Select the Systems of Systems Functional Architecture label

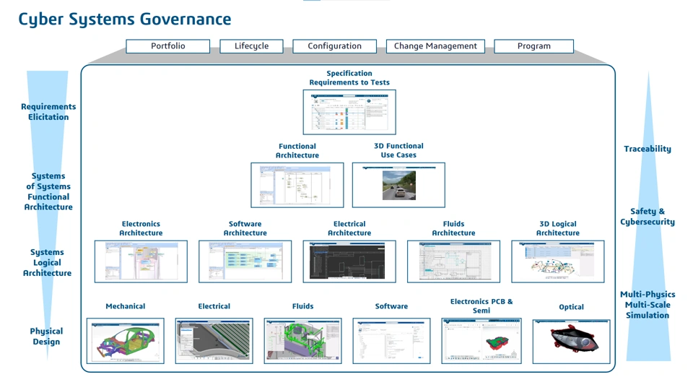point(48,191)
